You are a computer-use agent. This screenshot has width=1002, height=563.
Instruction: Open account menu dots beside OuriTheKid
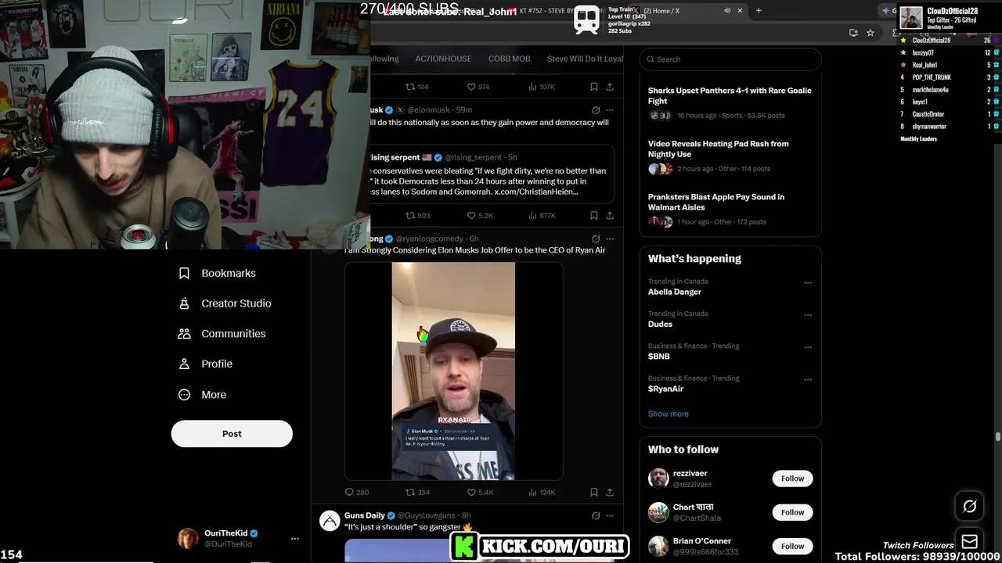(294, 539)
